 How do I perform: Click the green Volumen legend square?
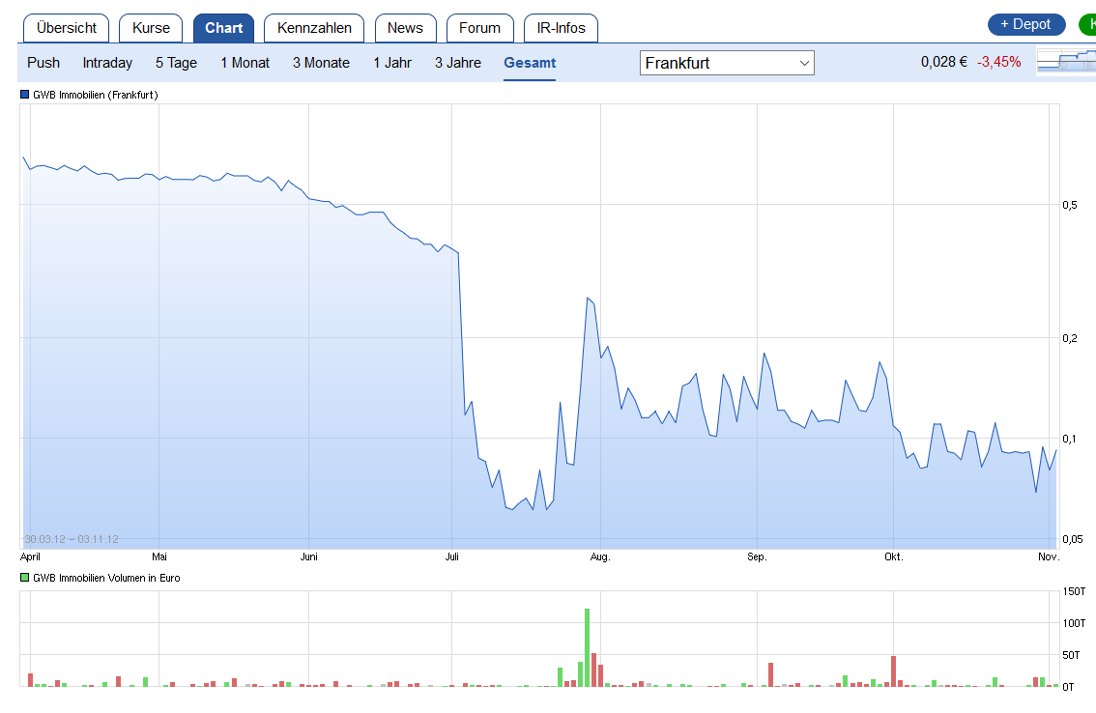pos(23,577)
